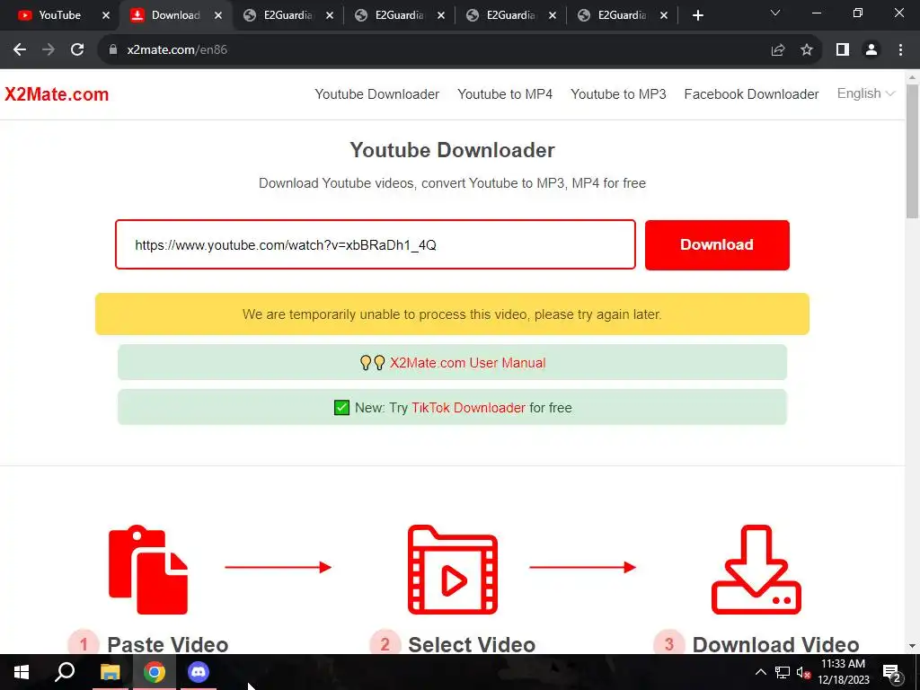Screen dimensions: 920x690
Task: Open Facebook Downloader page
Action: pos(751,94)
